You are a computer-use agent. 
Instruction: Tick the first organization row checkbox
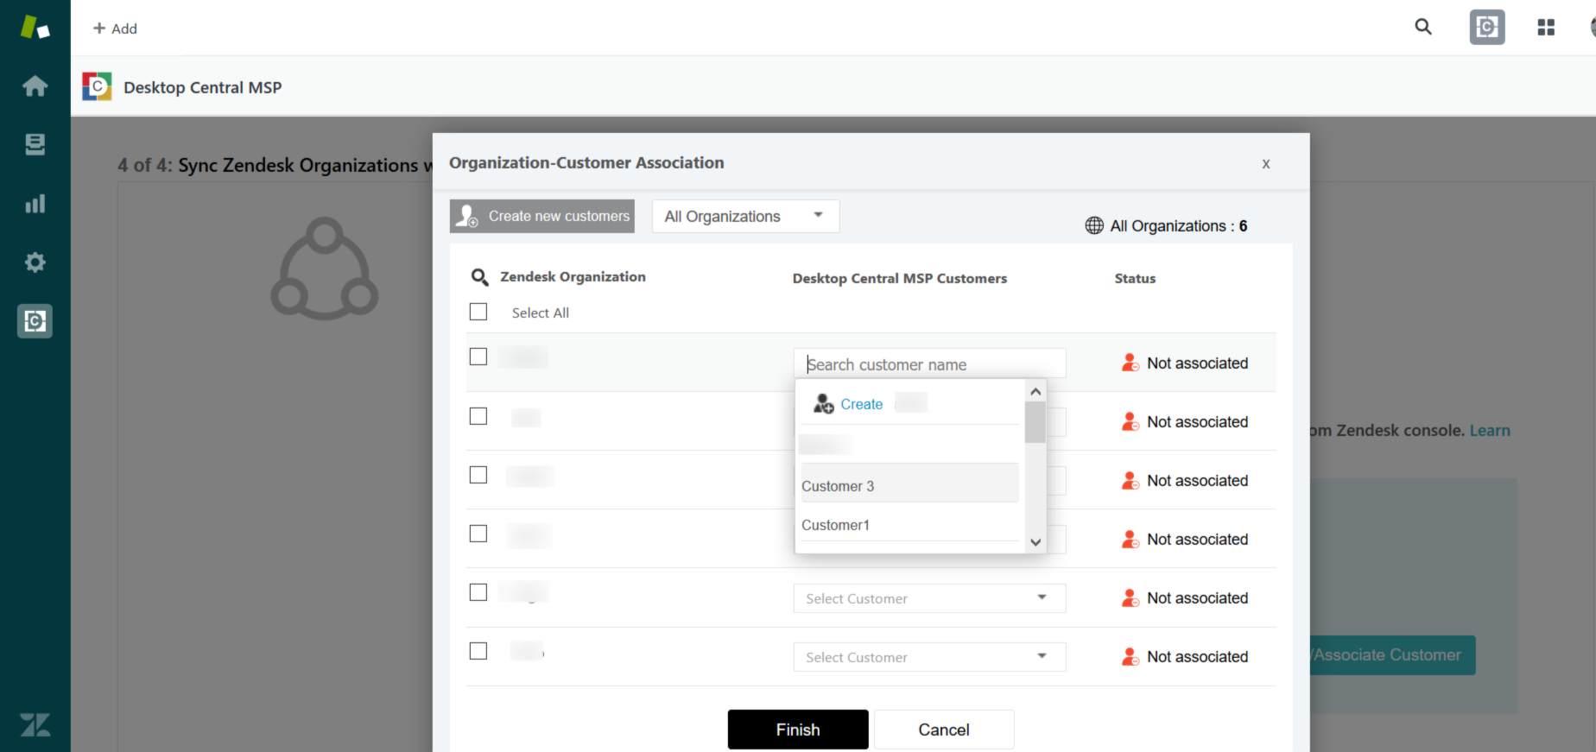[478, 357]
